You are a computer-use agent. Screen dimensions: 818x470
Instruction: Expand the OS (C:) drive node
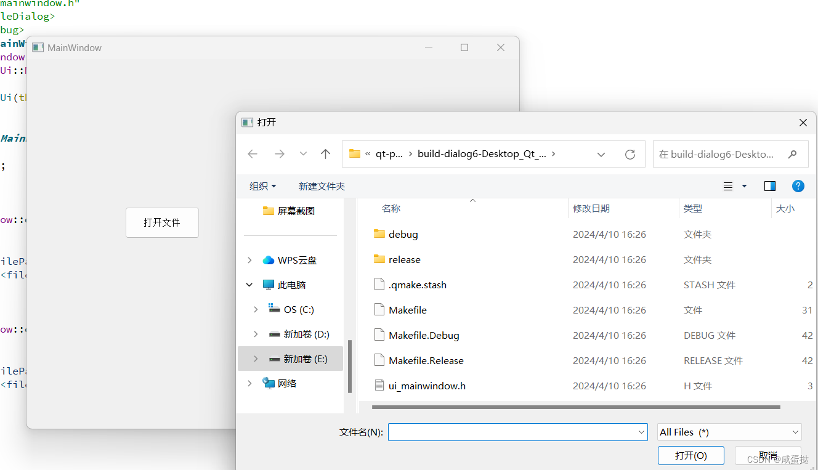(256, 310)
